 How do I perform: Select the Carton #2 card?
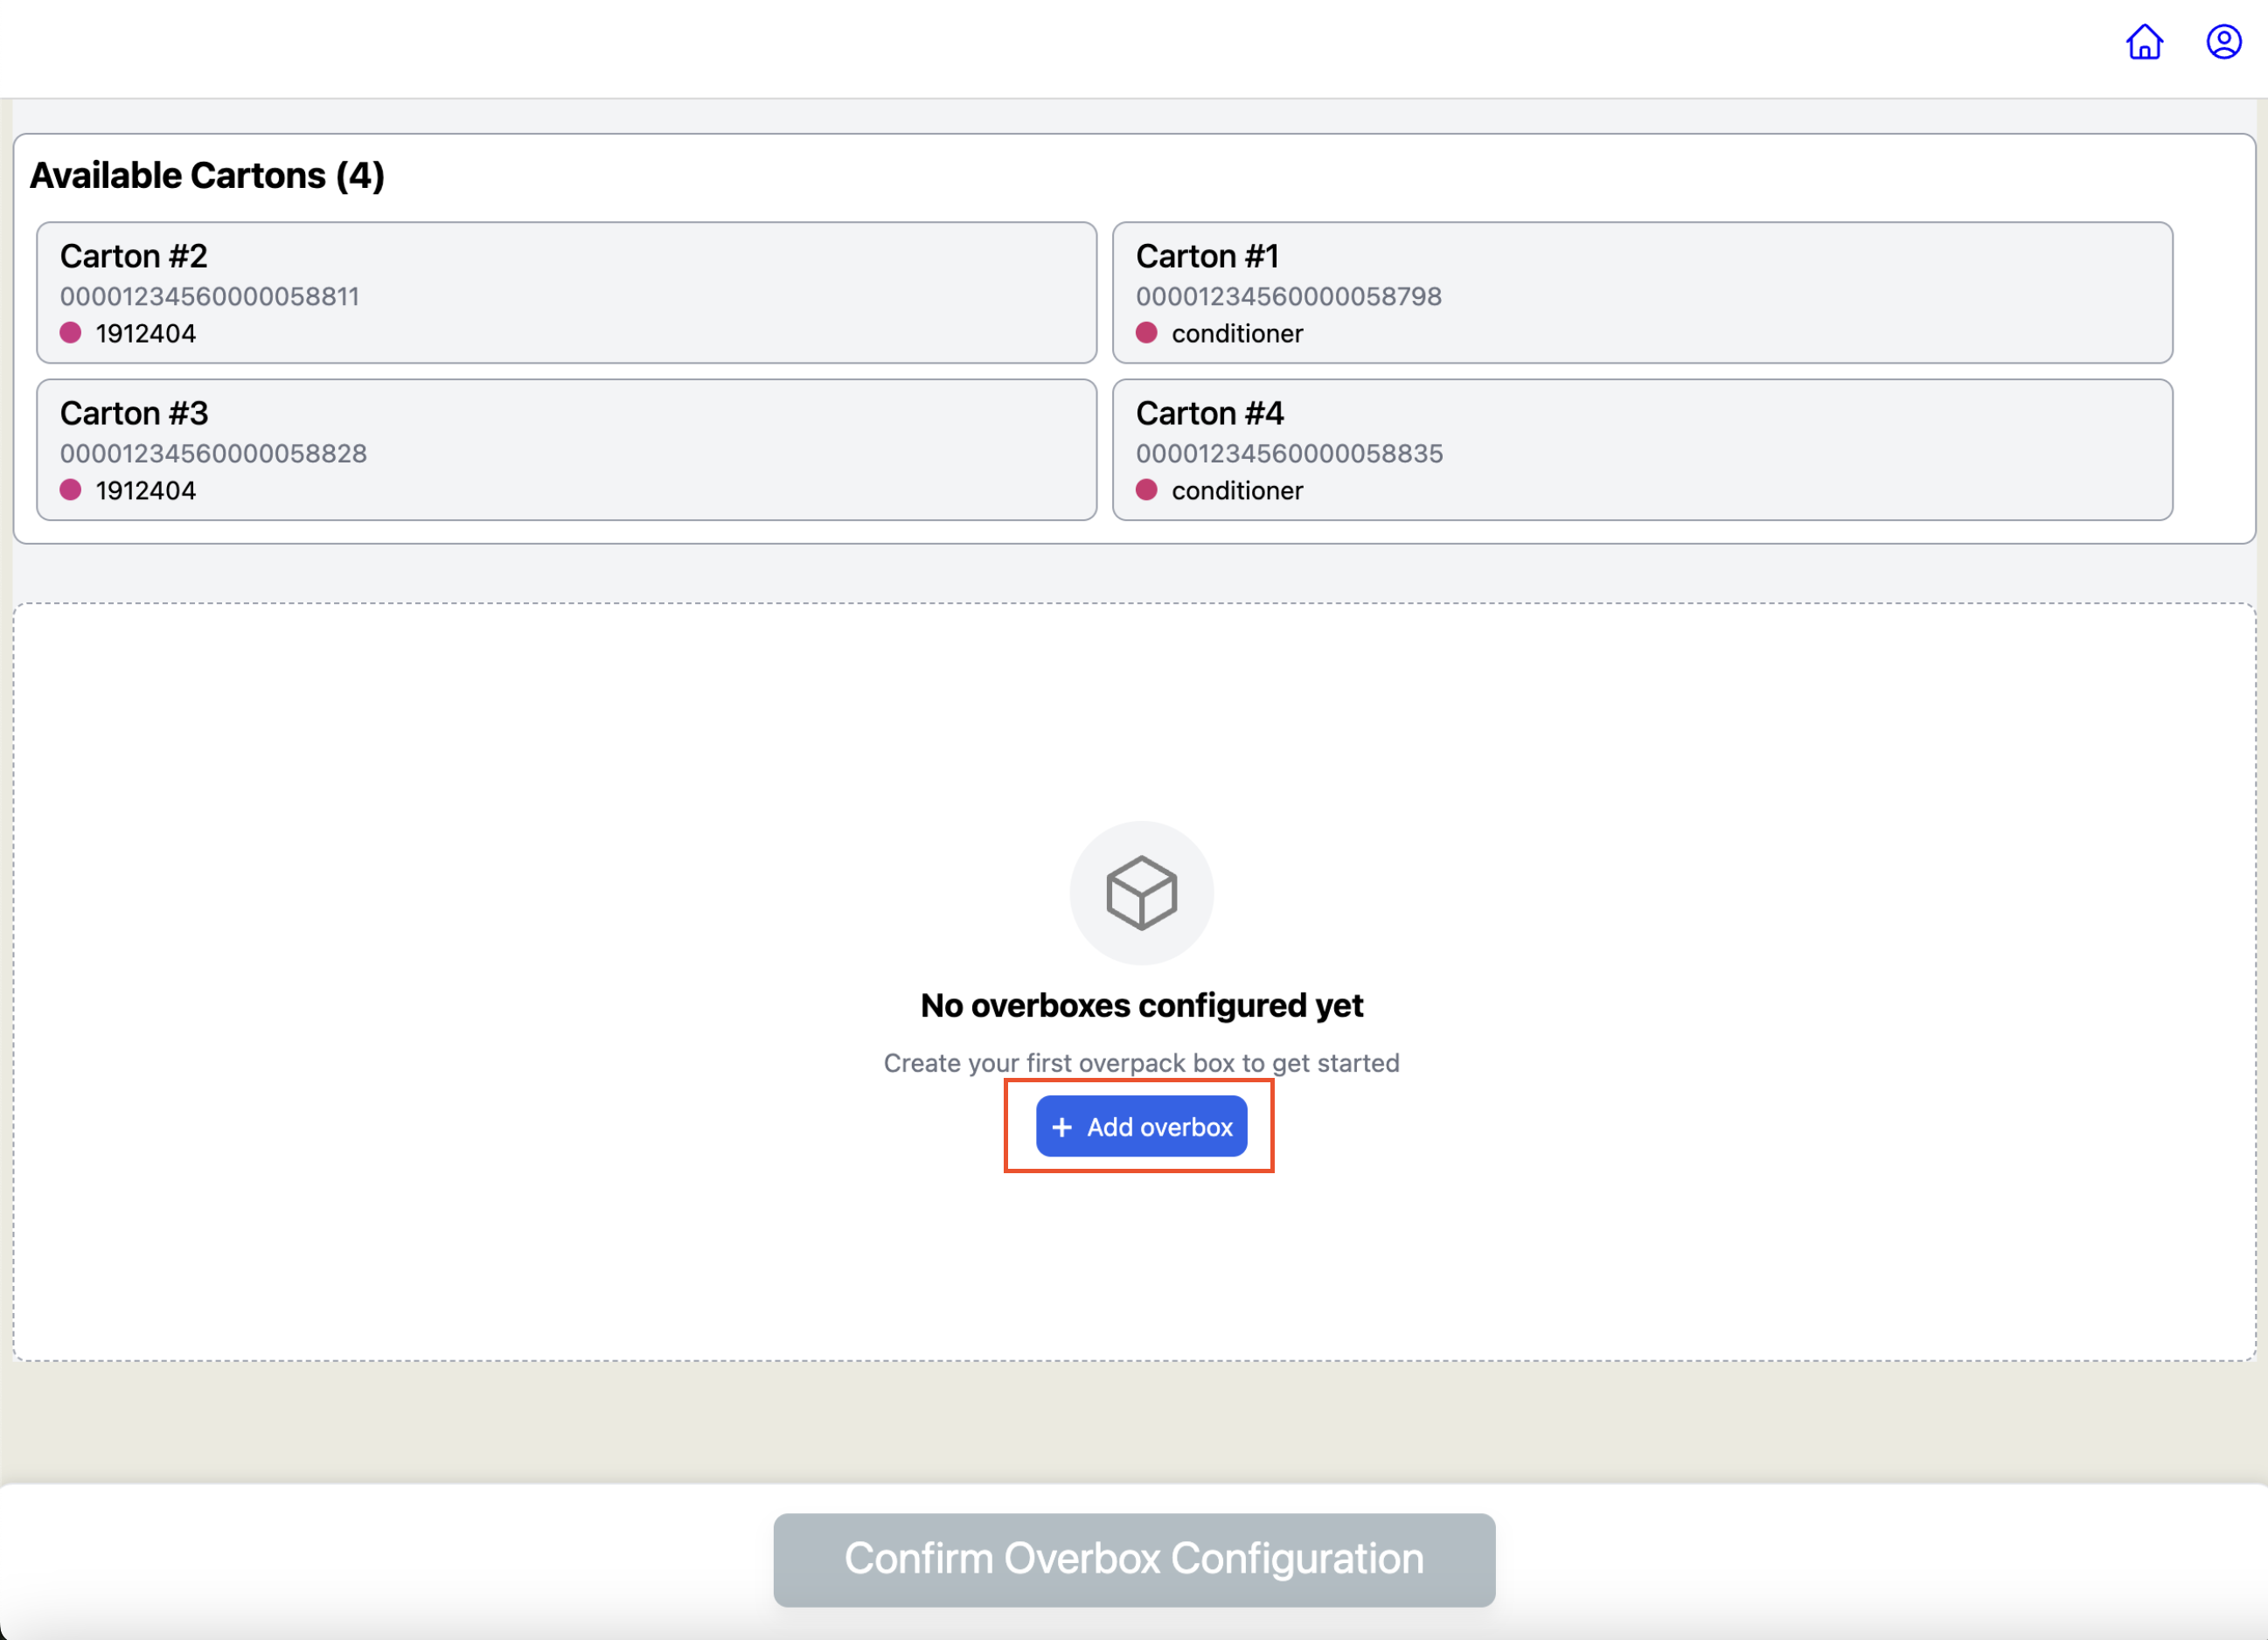click(x=566, y=293)
